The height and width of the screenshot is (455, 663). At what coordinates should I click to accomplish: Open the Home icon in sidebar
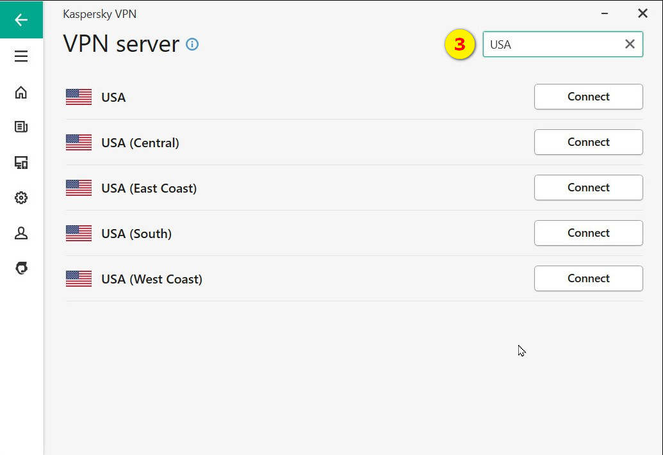coord(21,92)
